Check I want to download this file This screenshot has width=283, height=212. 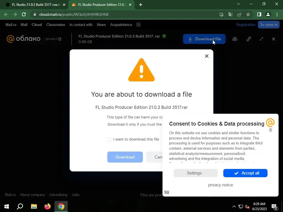click(x=109, y=139)
